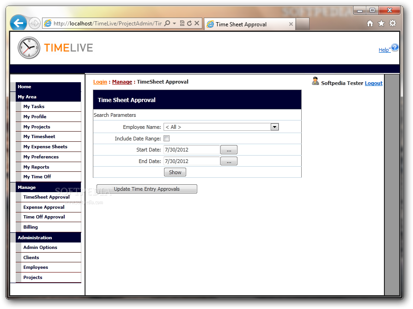Click the blue Help question mark icon
Viewport: 413px width, 309px height.
395,48
